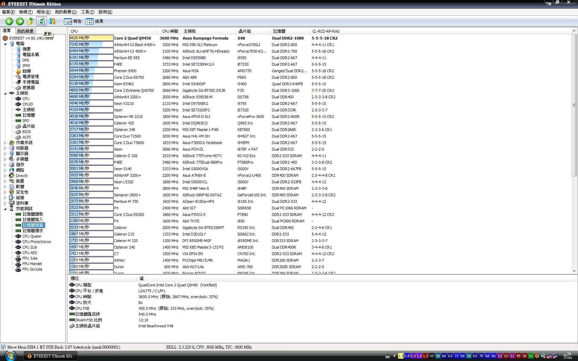Select 摘要 in the tree

pyautogui.click(x=26, y=49)
